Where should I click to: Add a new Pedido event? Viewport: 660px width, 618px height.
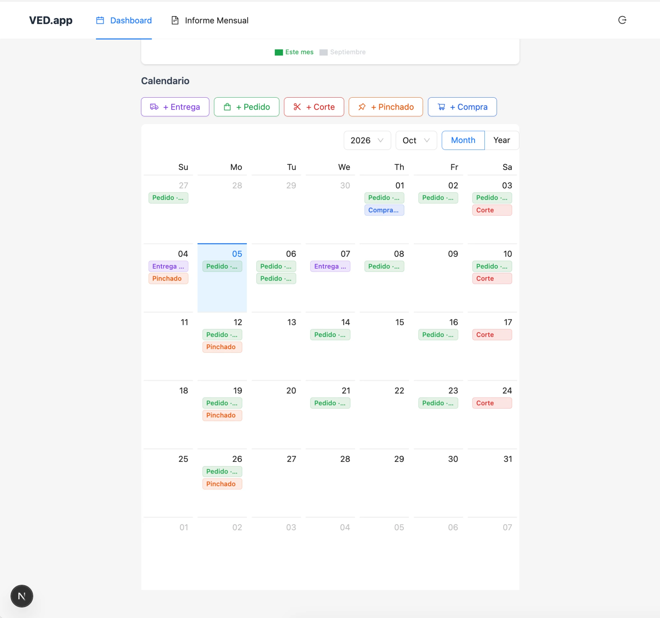point(246,107)
